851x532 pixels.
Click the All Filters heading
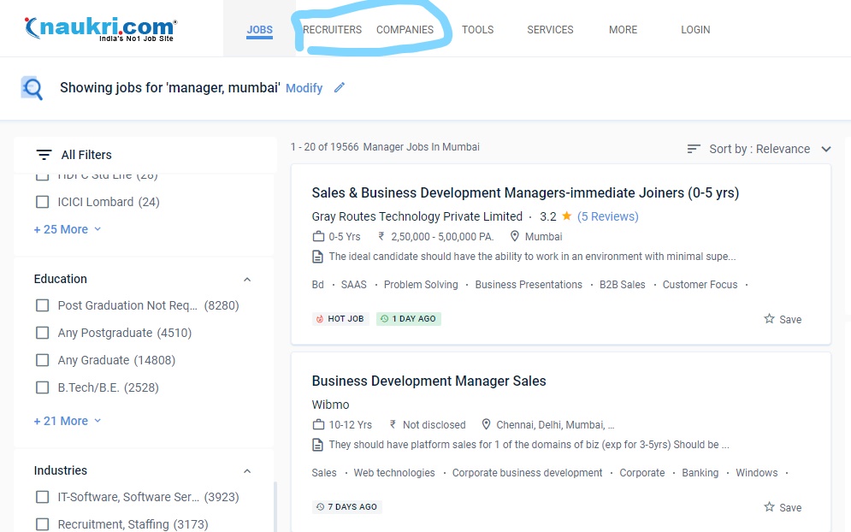pyautogui.click(x=86, y=155)
